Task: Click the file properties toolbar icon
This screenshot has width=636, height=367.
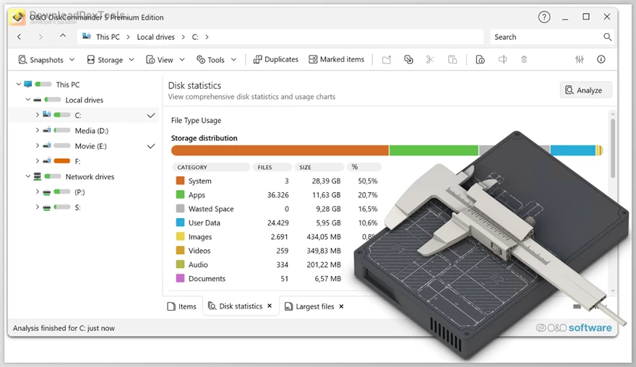Action: [480, 60]
